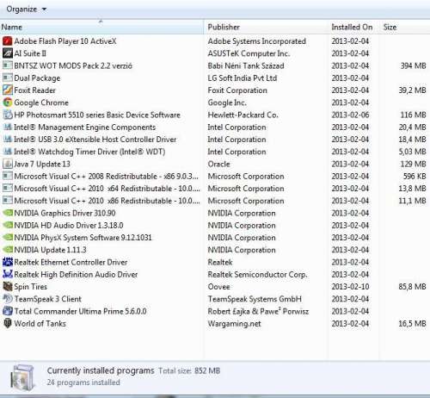This screenshot has height=398, width=430.
Task: Click Total size: 852 MB in details pane
Action: tap(189, 370)
